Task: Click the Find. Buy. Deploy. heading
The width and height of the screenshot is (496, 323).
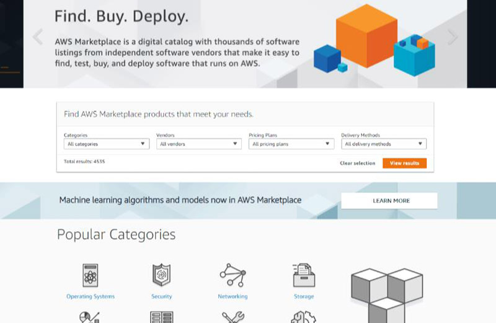Action: click(122, 16)
